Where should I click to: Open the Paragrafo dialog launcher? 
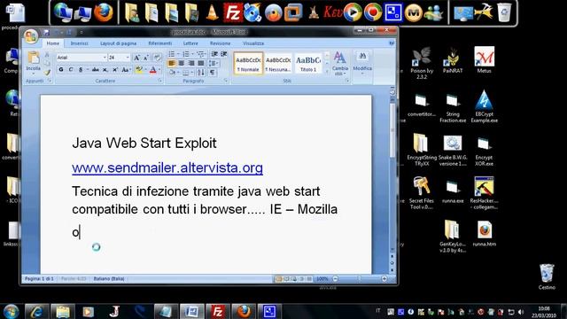[x=226, y=81]
